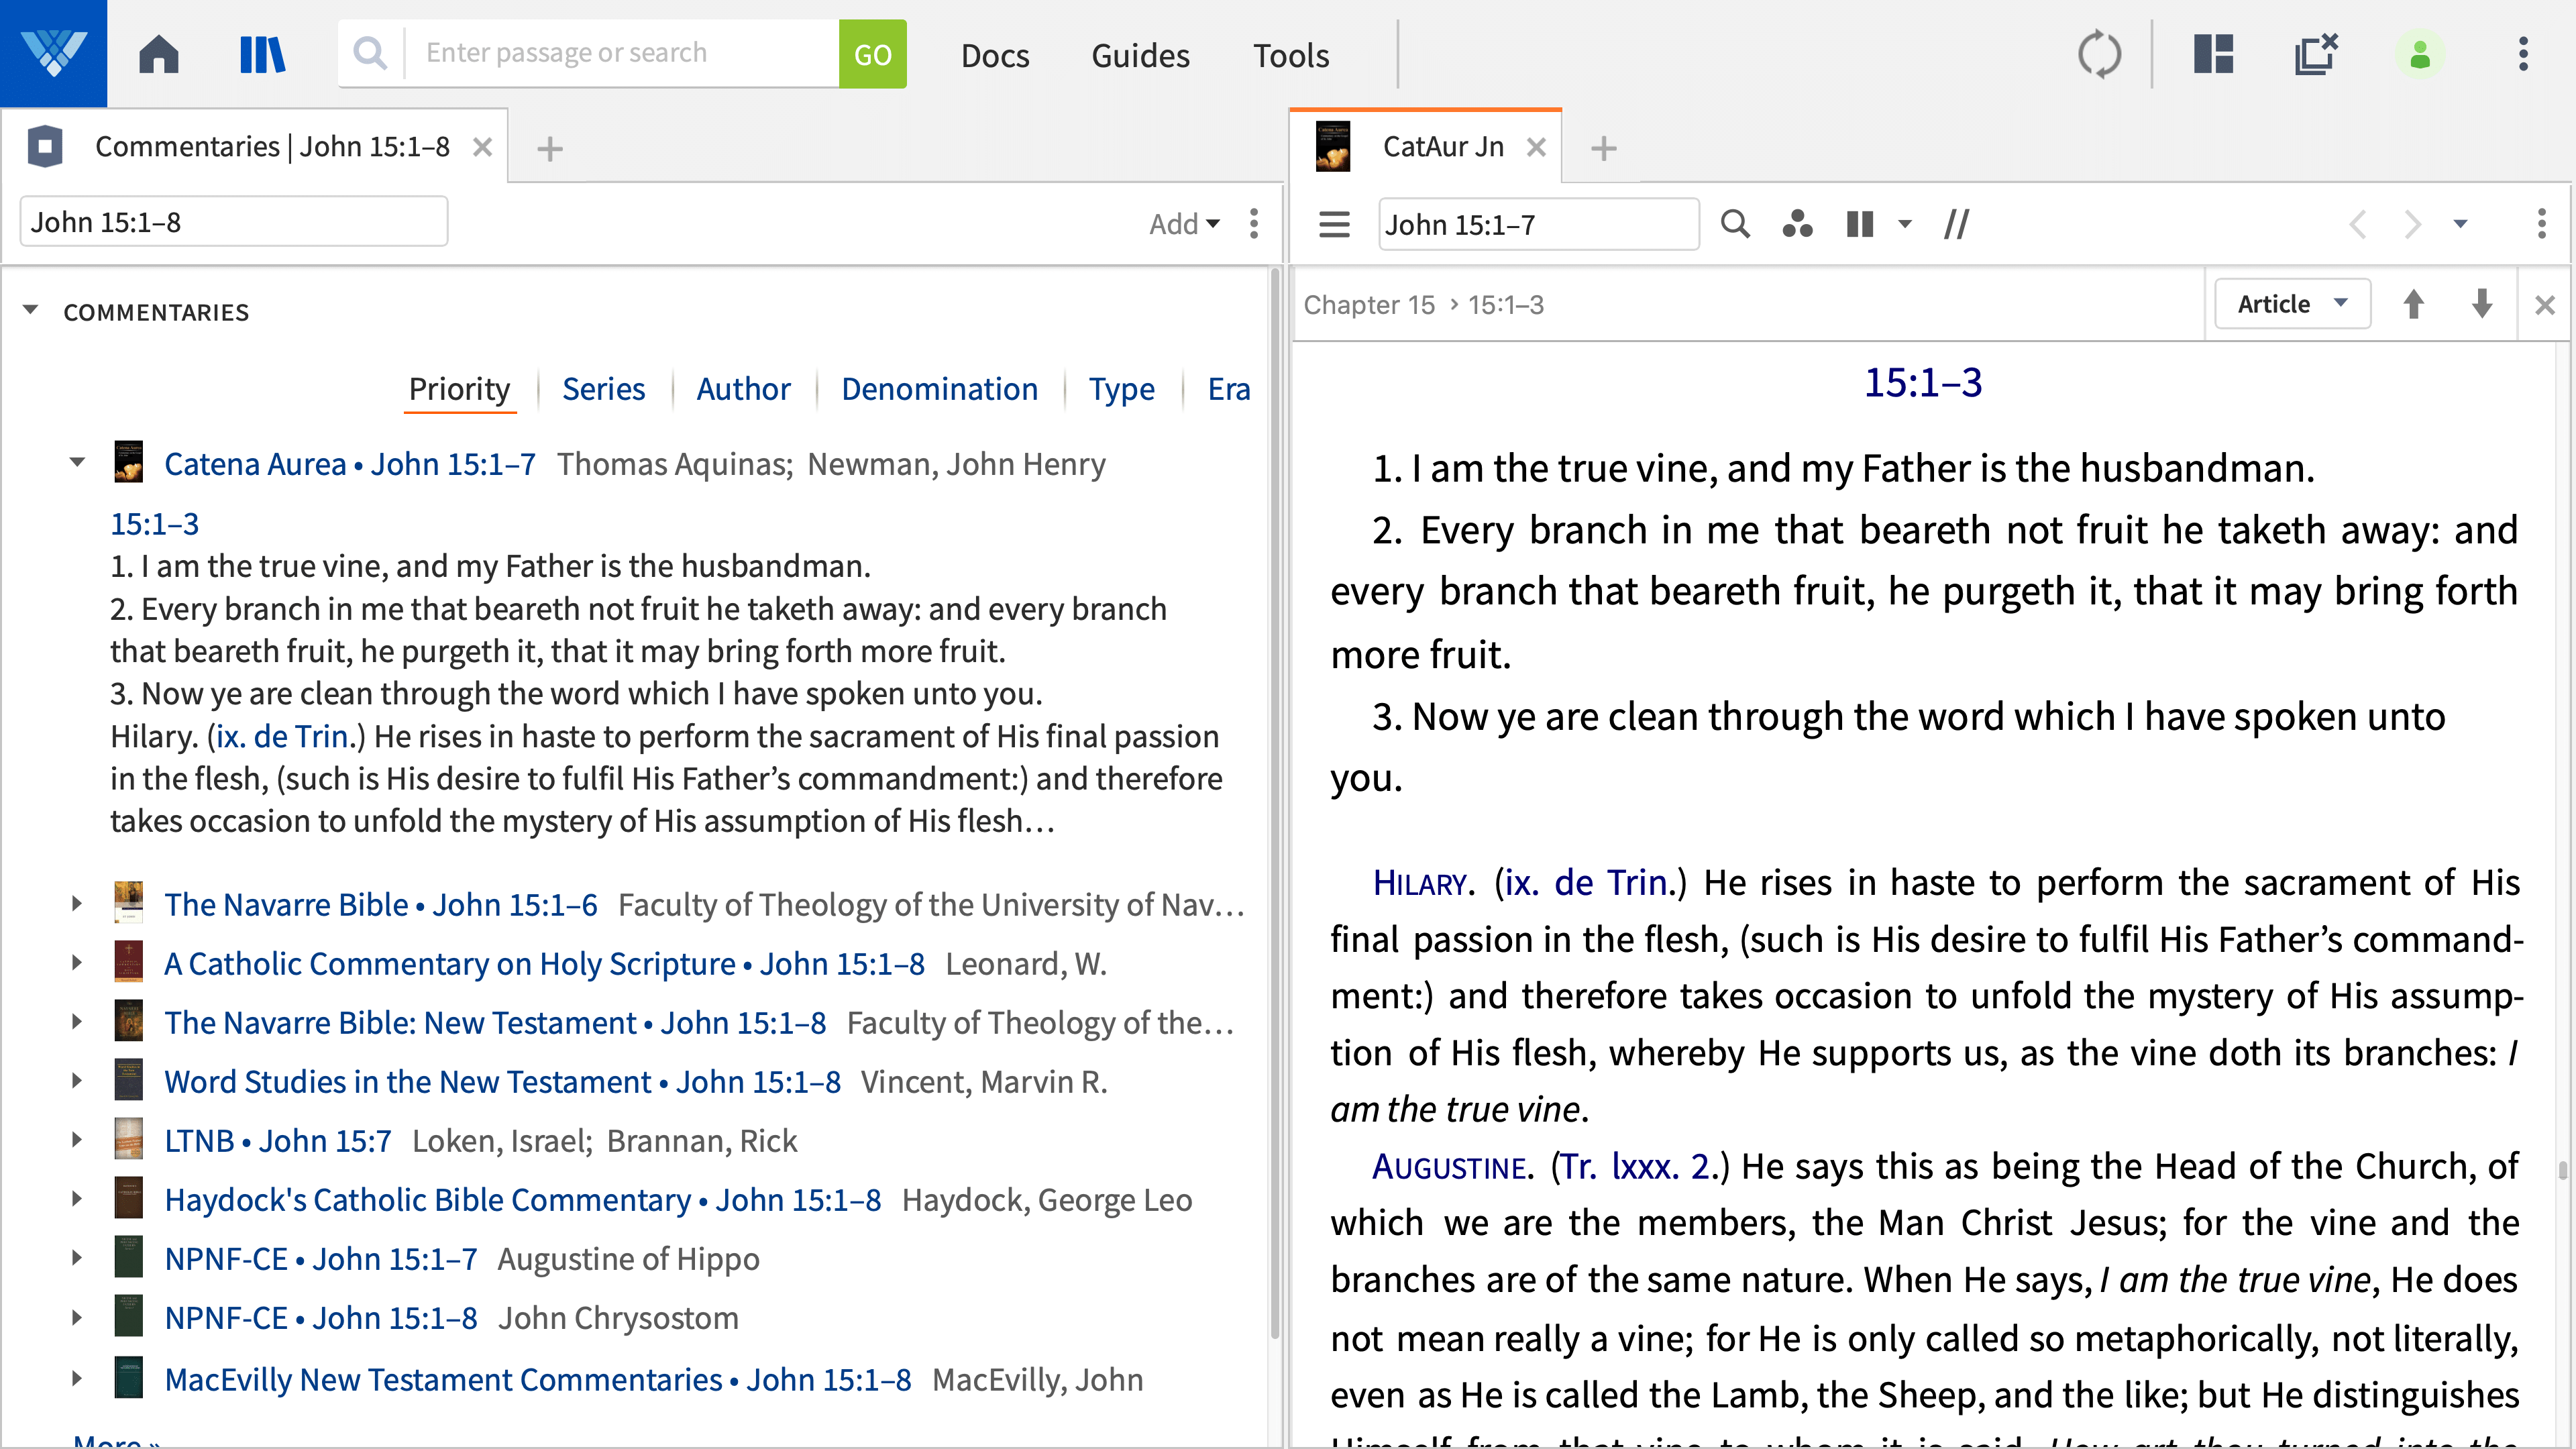Expand A Catholic Commentary on Holy Scripture entry
The image size is (2576, 1449).
pos(77,963)
